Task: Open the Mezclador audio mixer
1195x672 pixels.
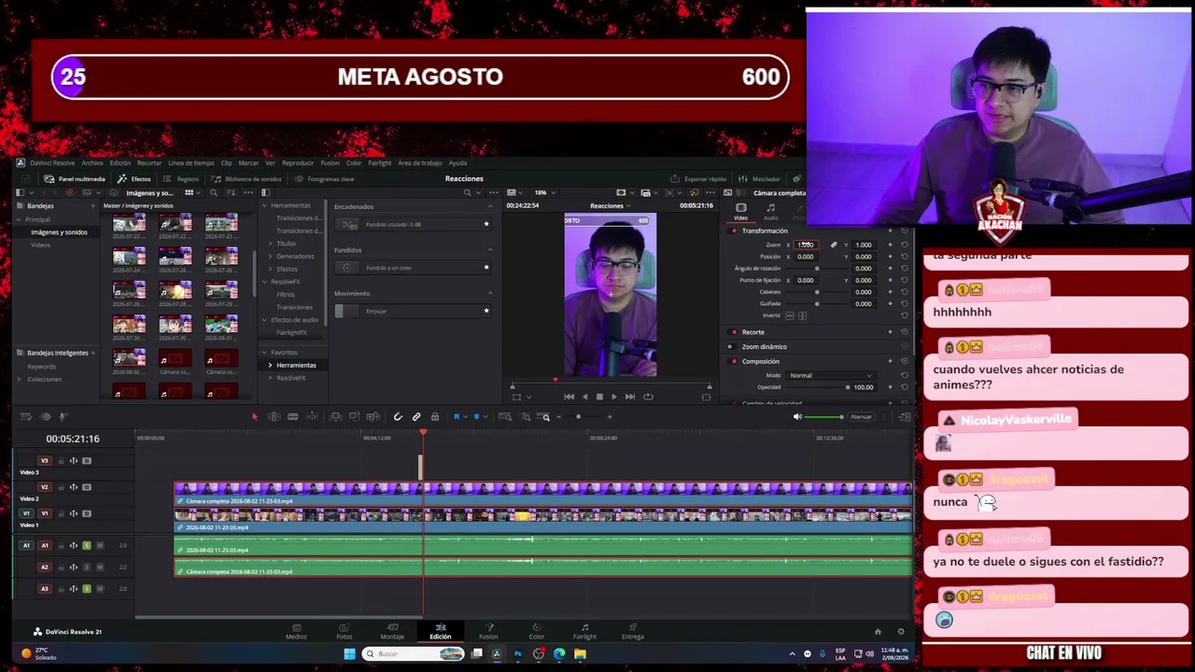Action: click(760, 178)
